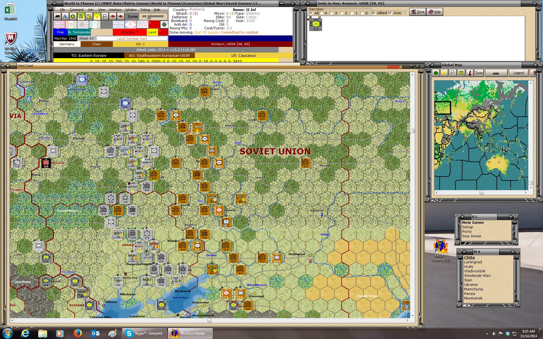Click ship silhouette button in Global Map toolbar

point(496,73)
